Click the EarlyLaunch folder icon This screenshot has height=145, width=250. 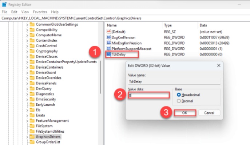coord(32,105)
